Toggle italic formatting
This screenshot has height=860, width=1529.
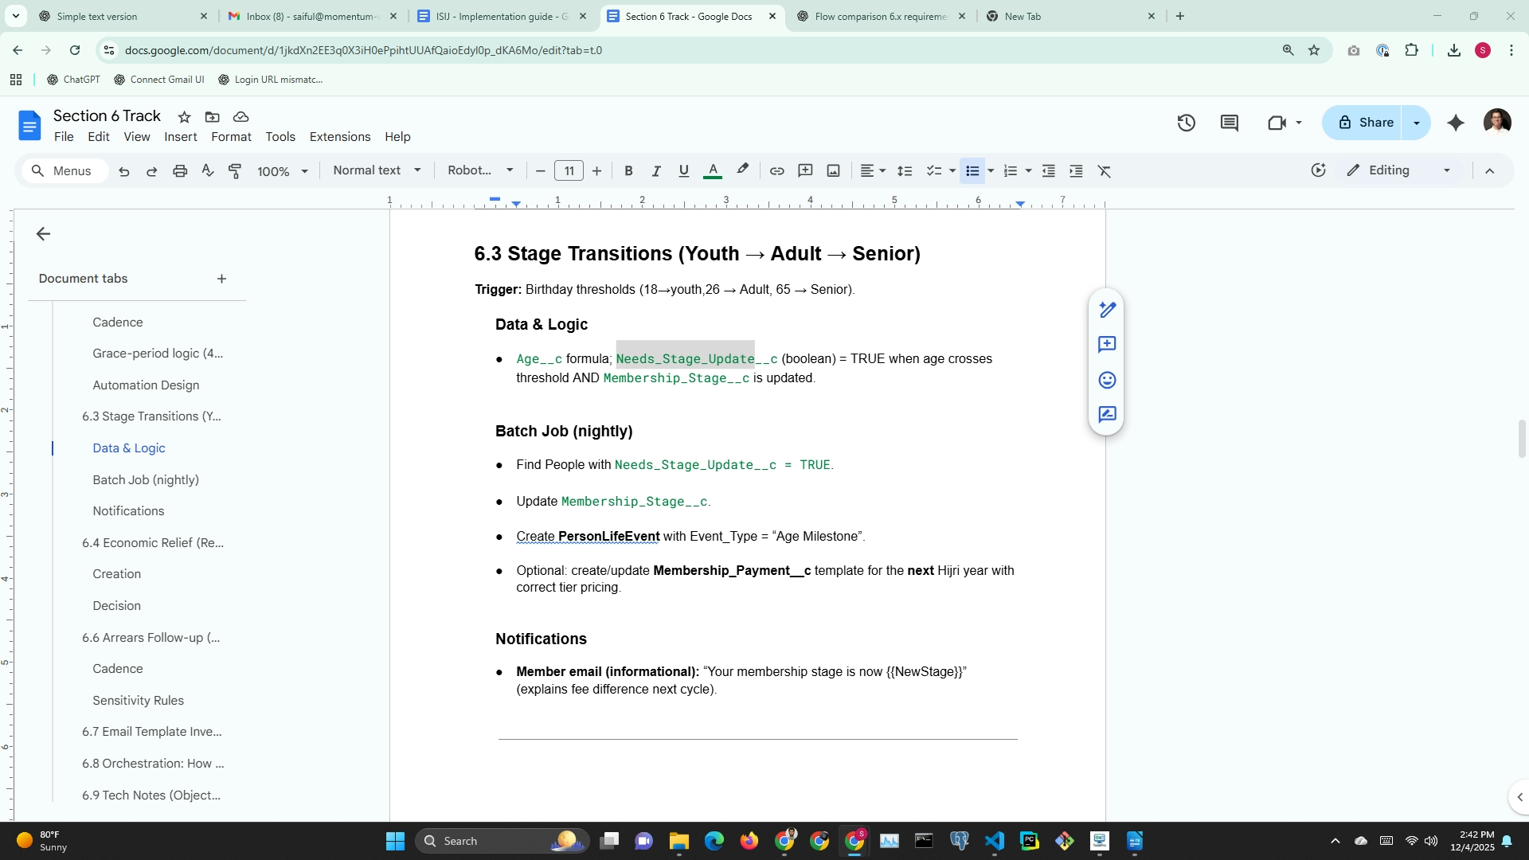pyautogui.click(x=656, y=170)
